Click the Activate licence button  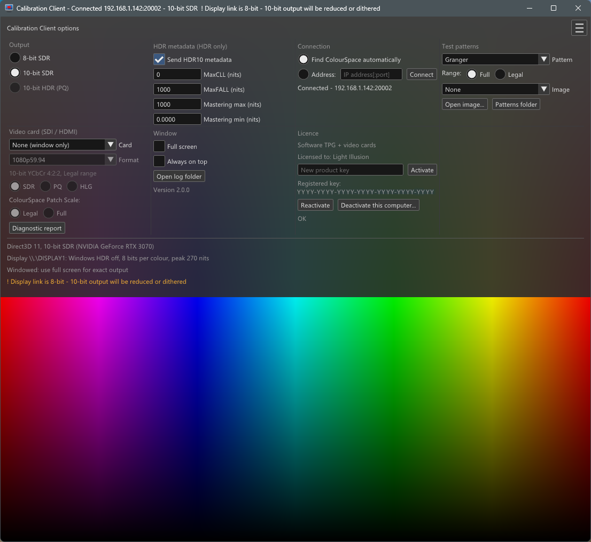tap(422, 170)
